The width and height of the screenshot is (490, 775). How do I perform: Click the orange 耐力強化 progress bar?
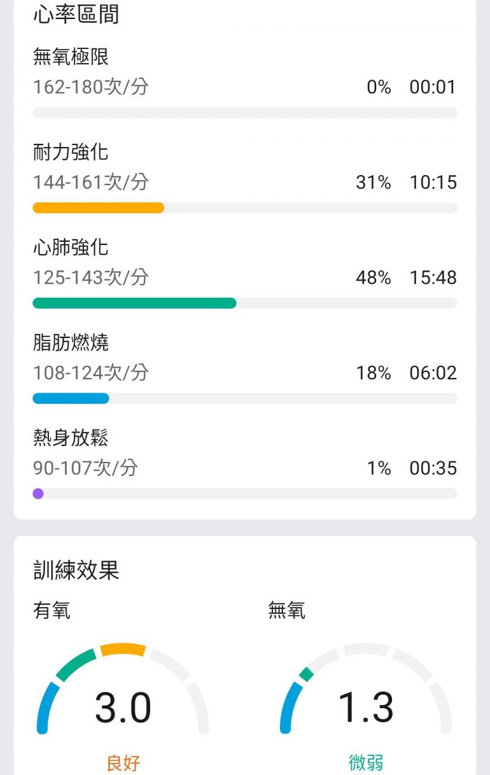[98, 208]
